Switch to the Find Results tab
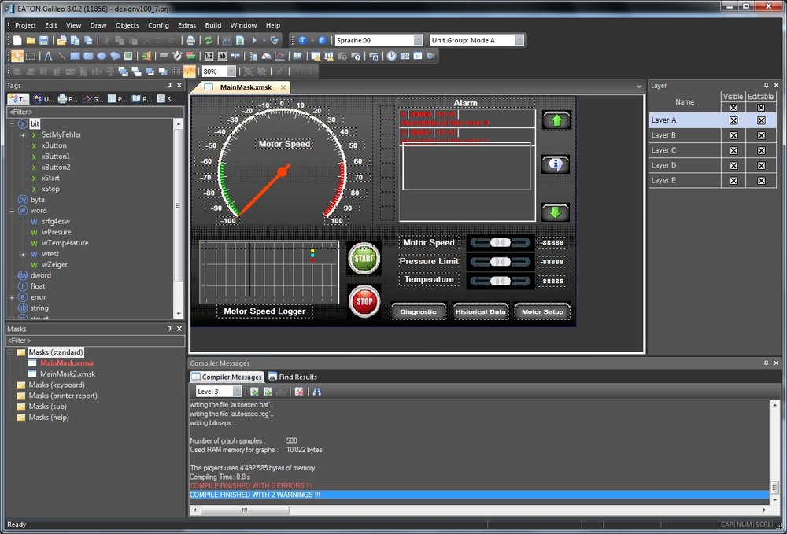The height and width of the screenshot is (534, 787). 293,377
